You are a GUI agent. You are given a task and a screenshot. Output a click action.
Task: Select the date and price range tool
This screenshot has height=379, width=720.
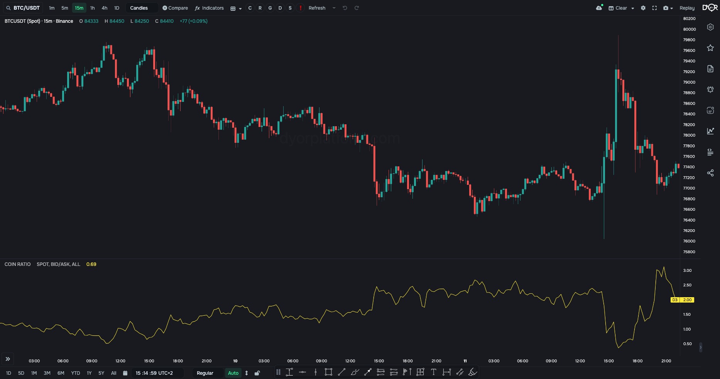tap(420, 372)
